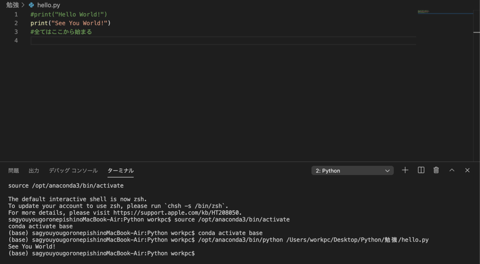Click the dropdown chevron arrow
The image size is (480, 264).
coord(387,171)
